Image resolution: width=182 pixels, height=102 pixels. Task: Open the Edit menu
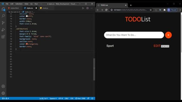point(12,4)
